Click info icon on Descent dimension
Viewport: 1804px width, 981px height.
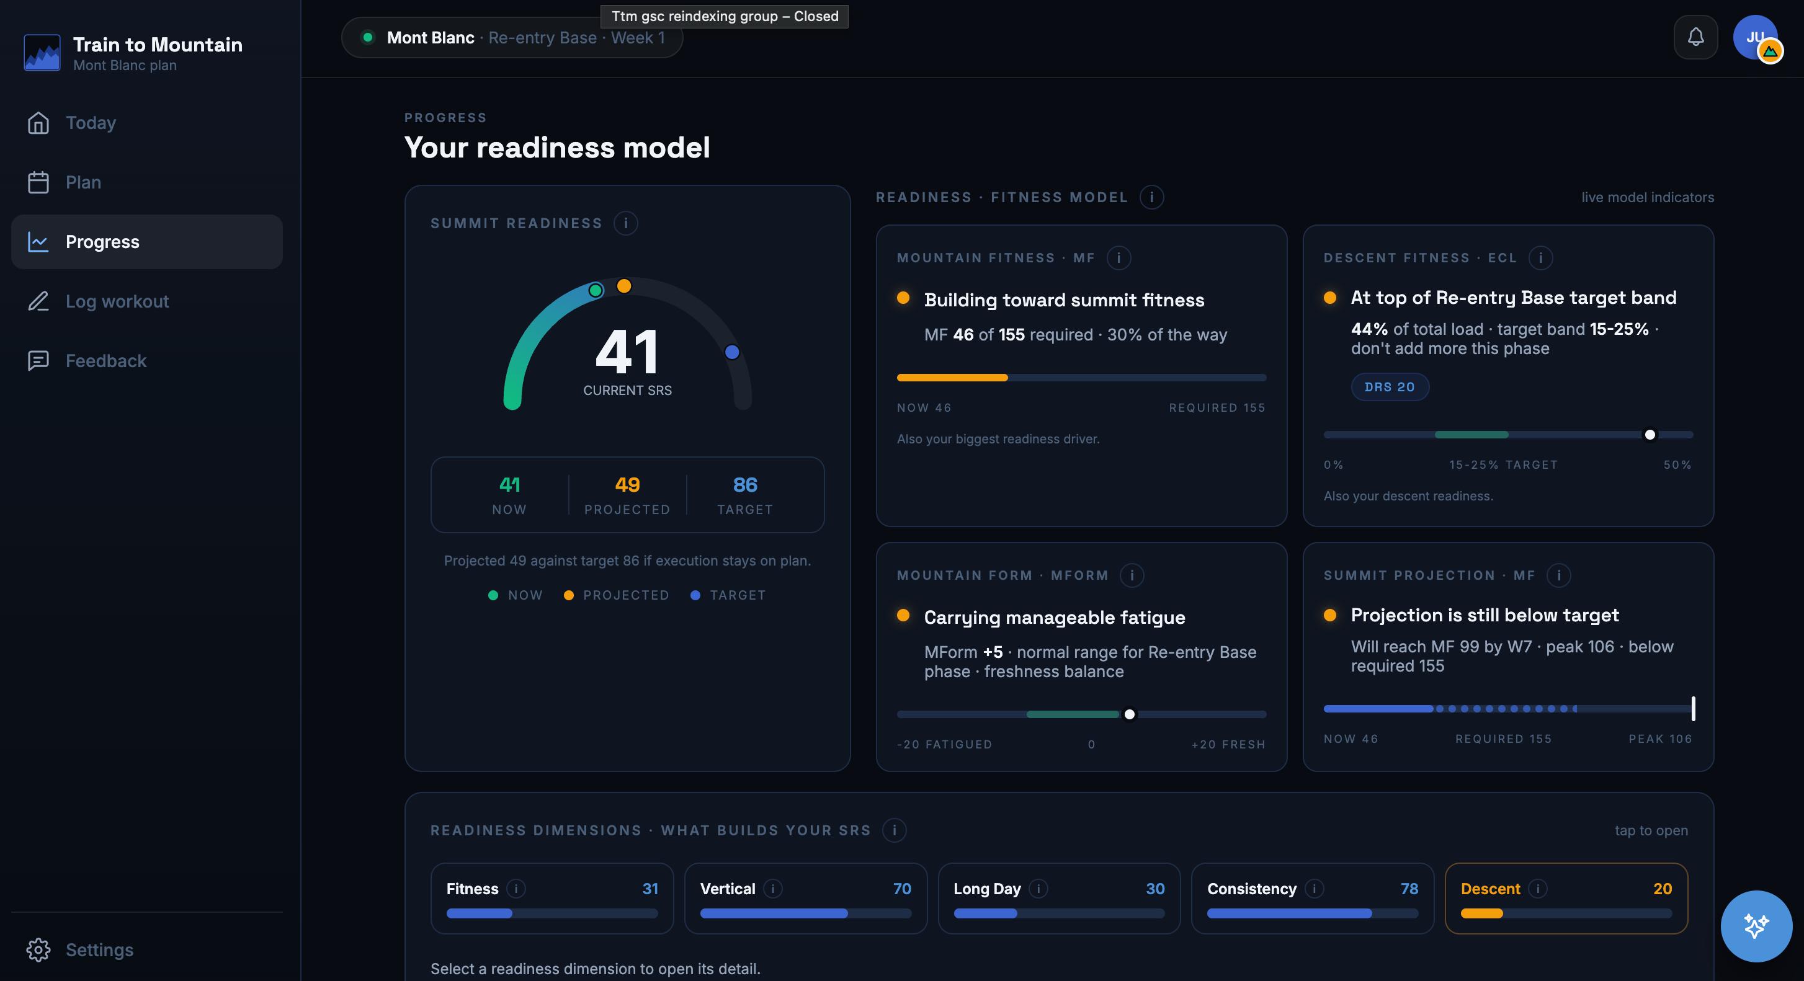click(x=1537, y=889)
